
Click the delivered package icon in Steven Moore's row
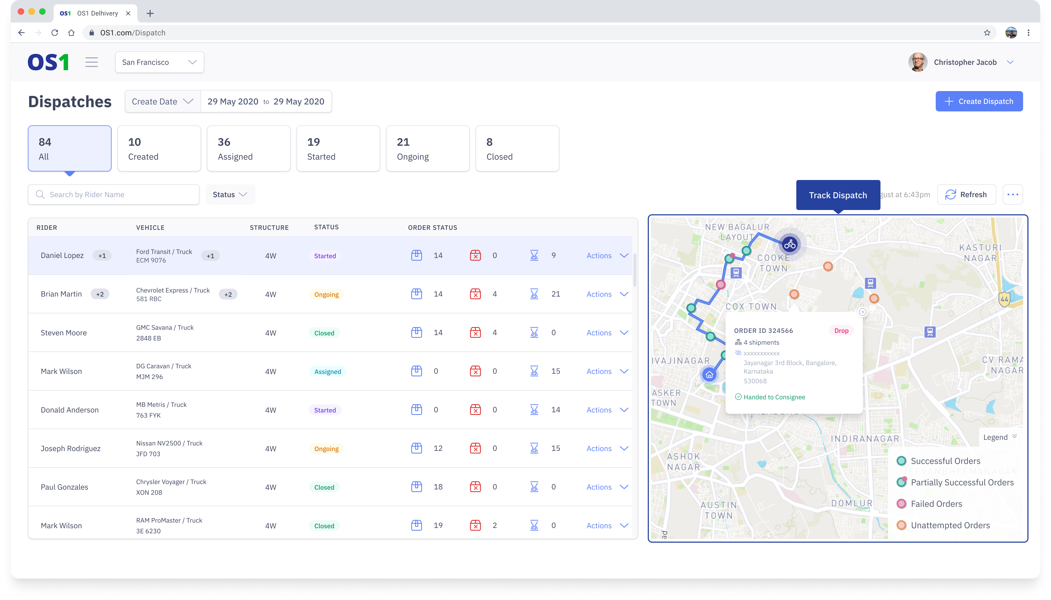point(417,332)
